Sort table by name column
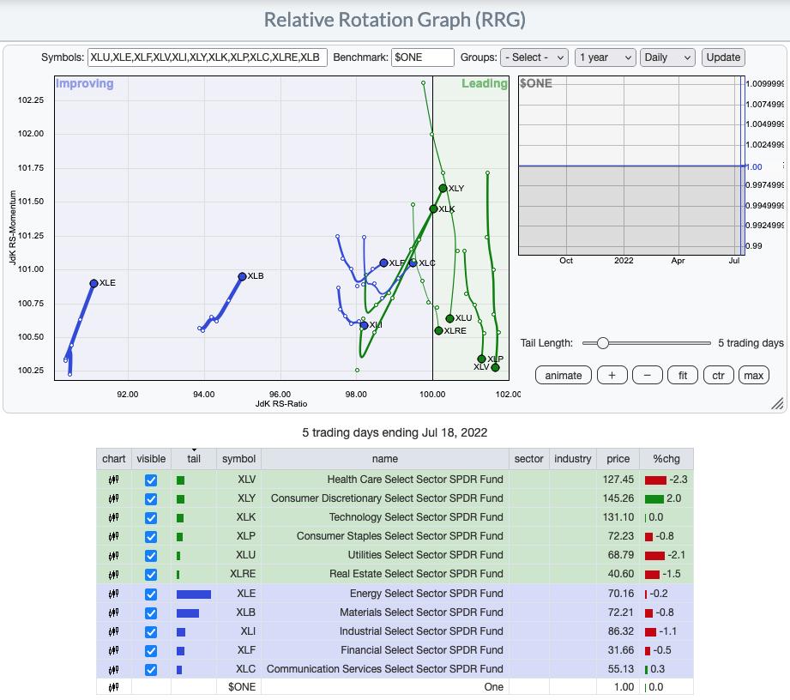Viewport: 790px width, 700px height. 385,459
